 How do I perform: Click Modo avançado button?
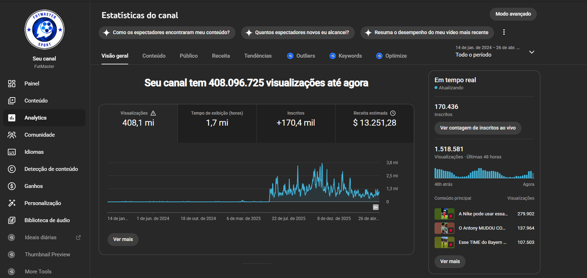click(x=513, y=14)
